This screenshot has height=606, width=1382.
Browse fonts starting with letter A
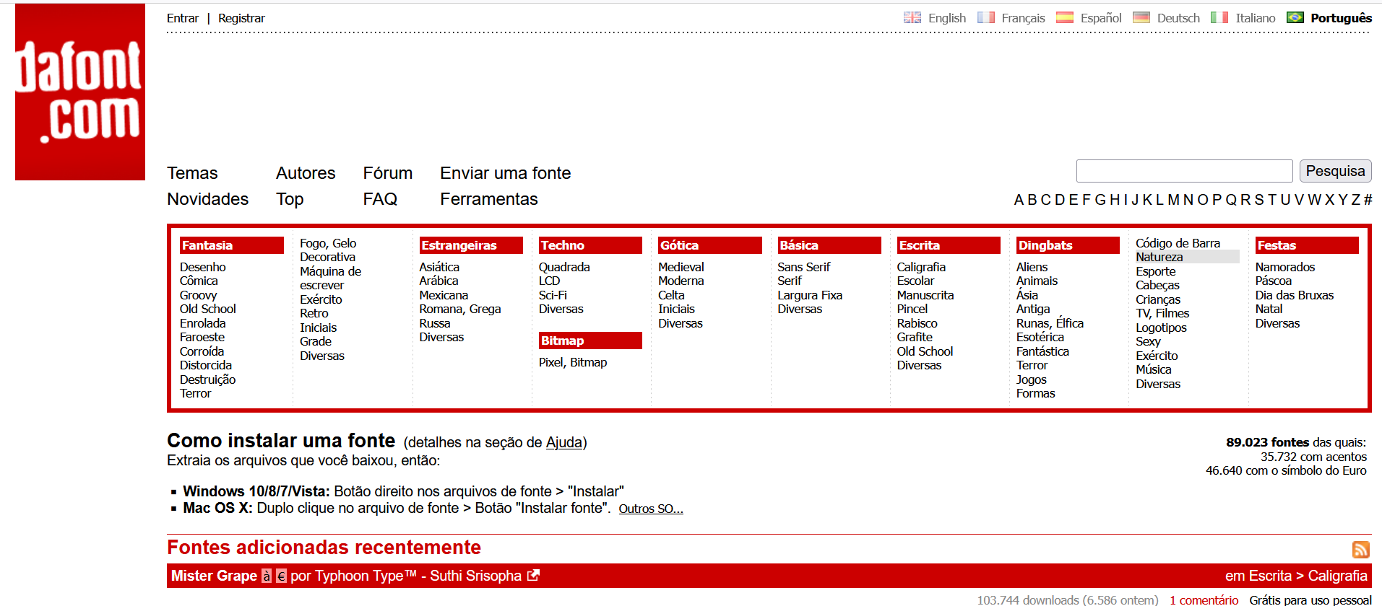(1019, 200)
